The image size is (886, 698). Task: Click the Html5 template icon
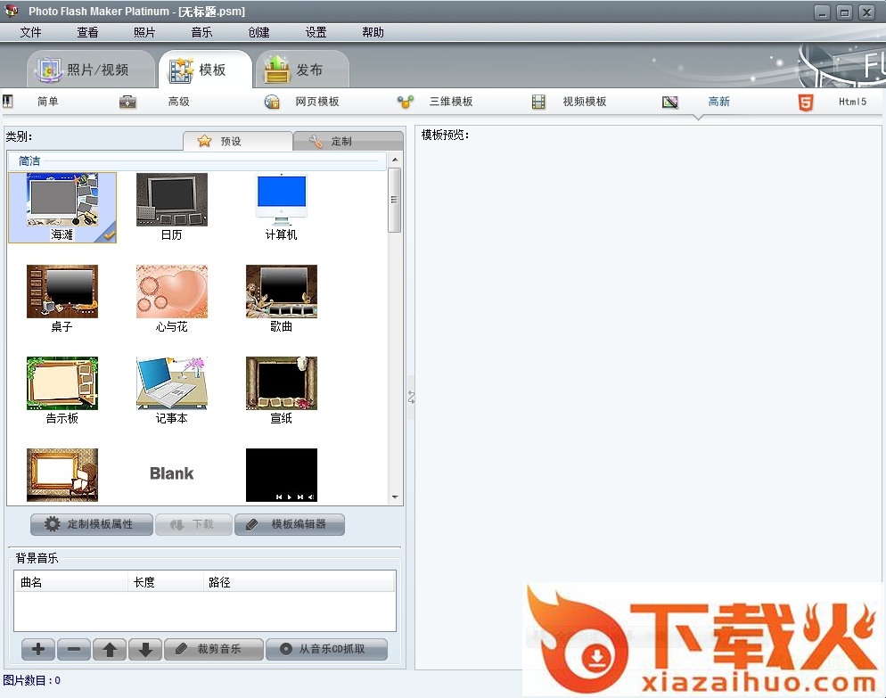coord(806,102)
